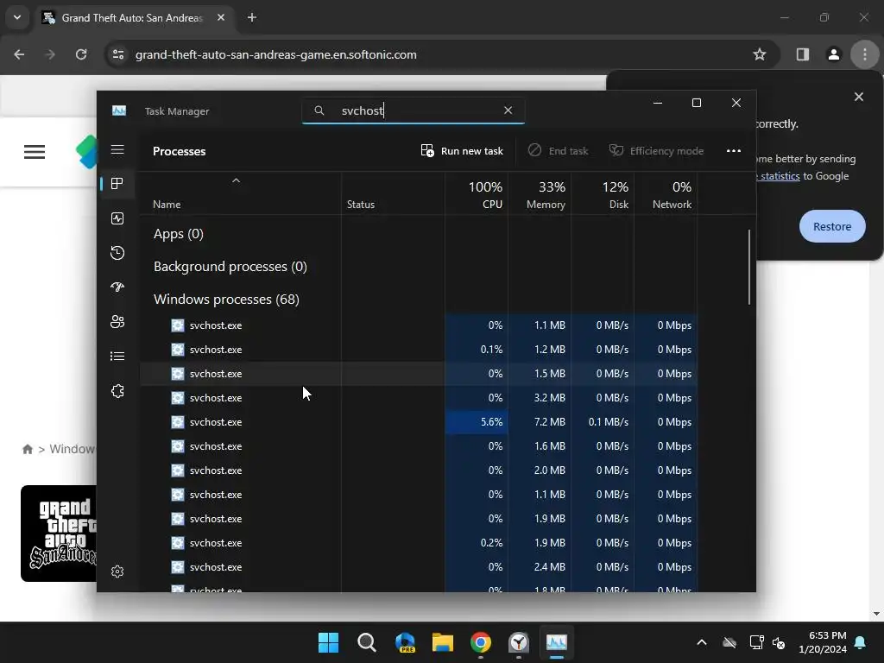Open Chrome side panel icon

[x=803, y=54]
